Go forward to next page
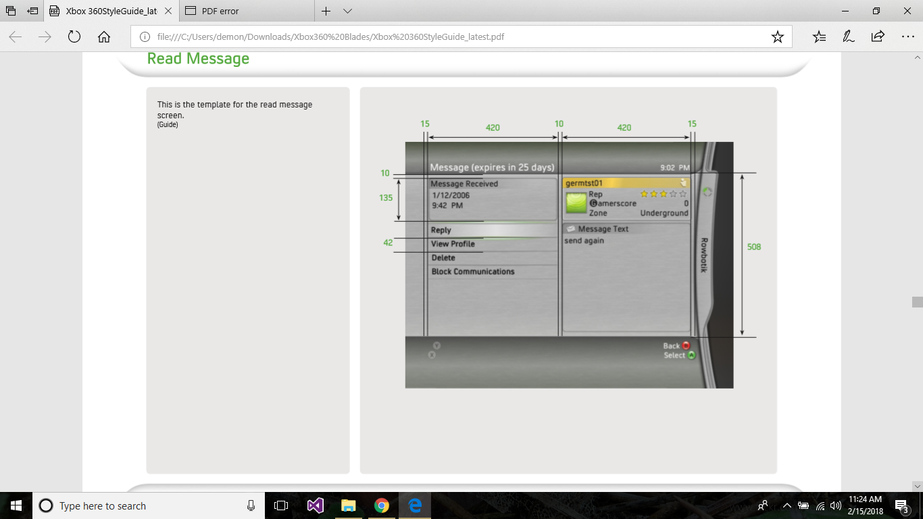The width and height of the screenshot is (923, 519). [45, 37]
